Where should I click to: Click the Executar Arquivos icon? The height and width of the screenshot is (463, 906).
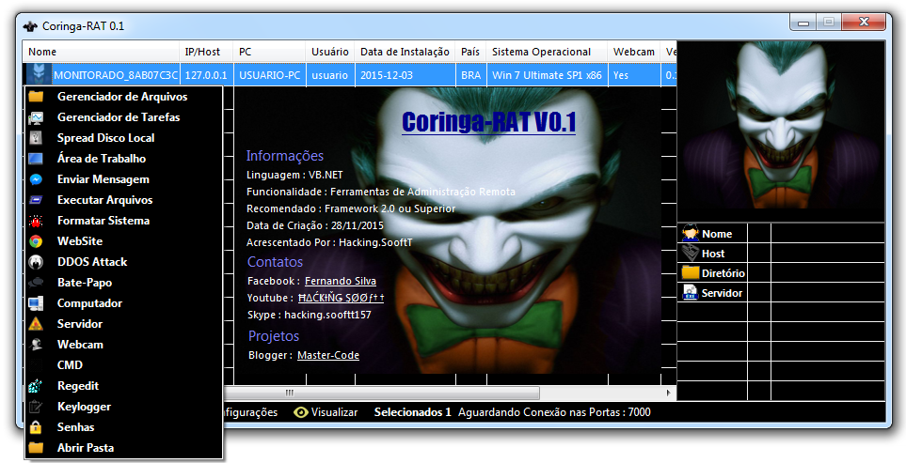pyautogui.click(x=36, y=200)
